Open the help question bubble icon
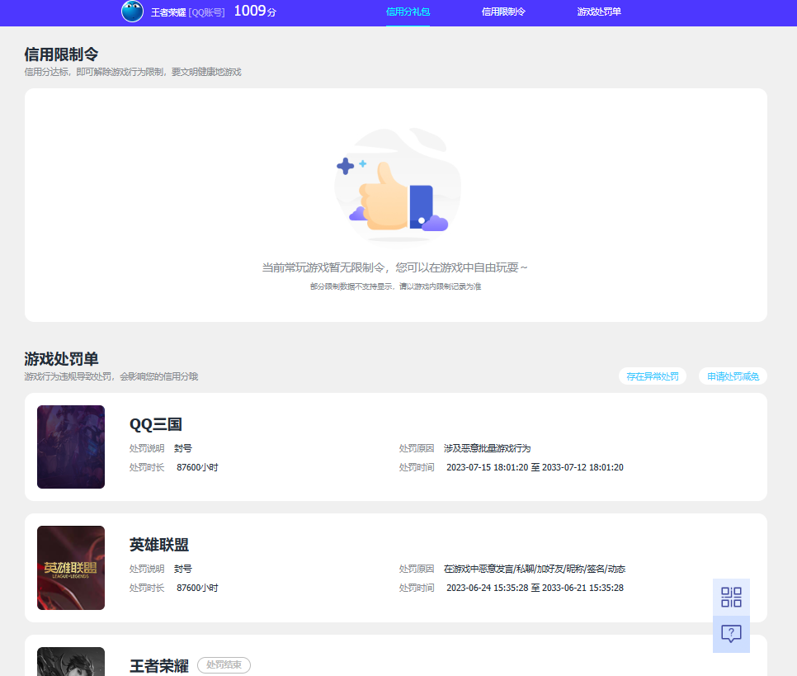This screenshot has width=797, height=676. [x=731, y=634]
